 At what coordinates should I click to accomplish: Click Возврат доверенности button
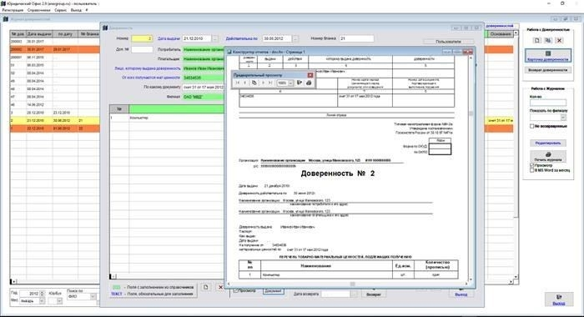point(548,70)
